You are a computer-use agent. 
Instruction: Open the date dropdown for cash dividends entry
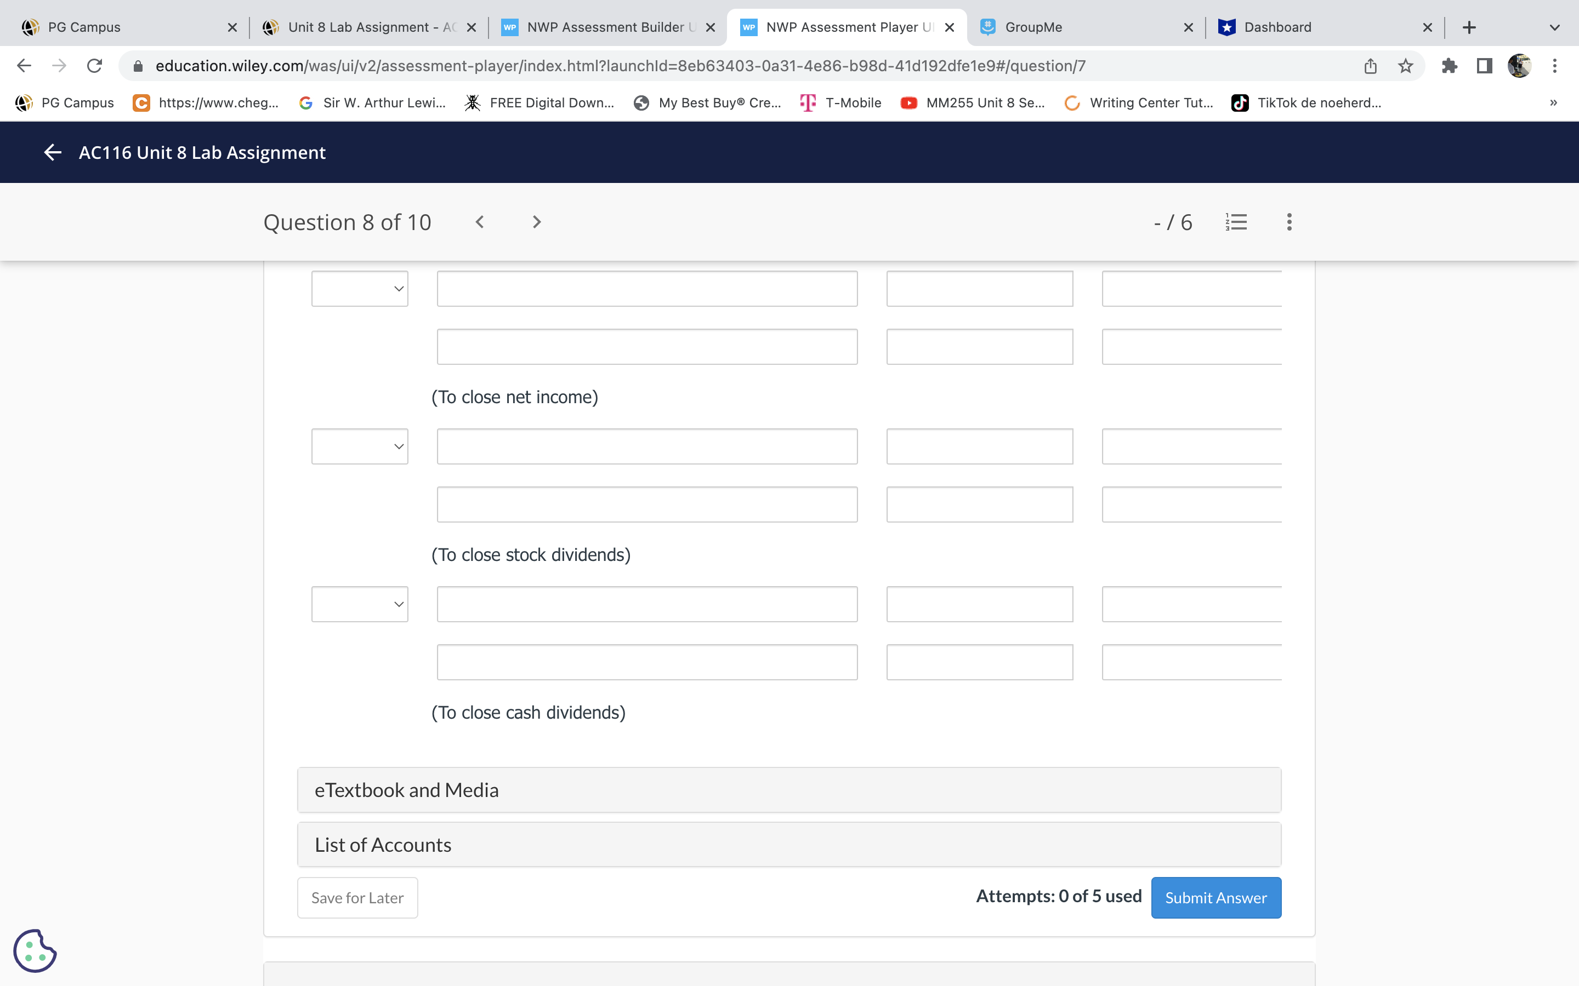tap(360, 605)
